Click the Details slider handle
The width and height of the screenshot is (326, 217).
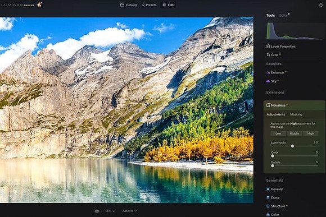pyautogui.click(x=273, y=166)
